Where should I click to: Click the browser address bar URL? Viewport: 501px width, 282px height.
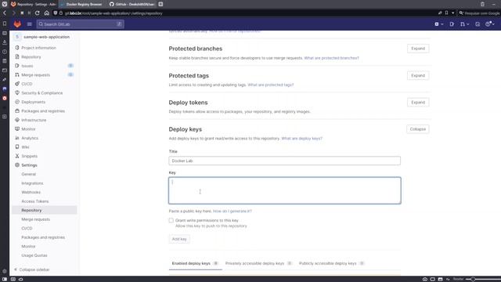tap(114, 13)
